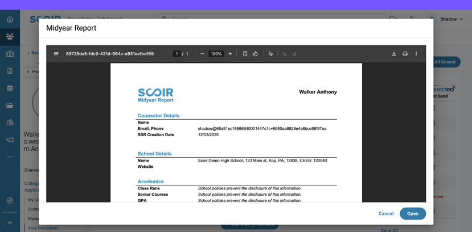The width and height of the screenshot is (472, 232).
Task: Click the Cancel button
Action: (x=385, y=214)
